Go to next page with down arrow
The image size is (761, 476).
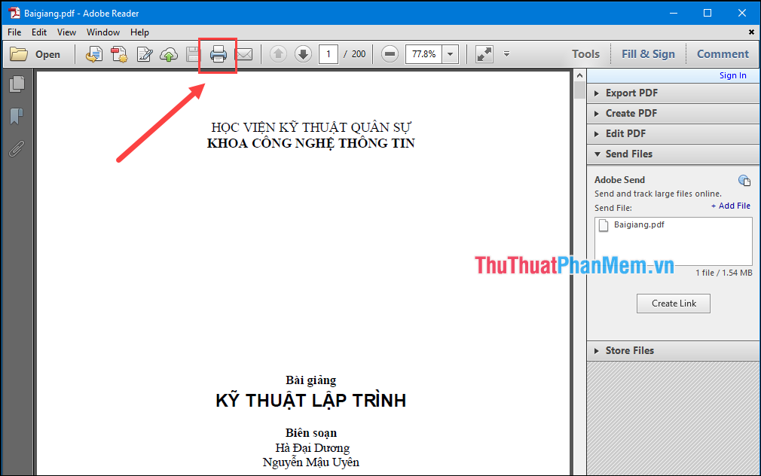tap(304, 54)
